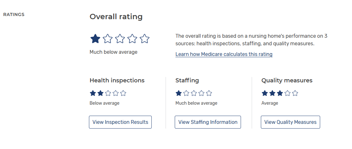Click the third filled star under Quality measures
The image size is (352, 149).
280,93
